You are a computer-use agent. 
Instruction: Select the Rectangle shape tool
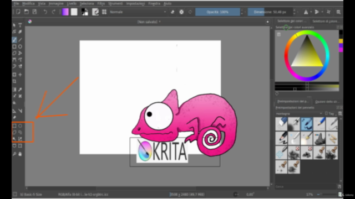14,46
